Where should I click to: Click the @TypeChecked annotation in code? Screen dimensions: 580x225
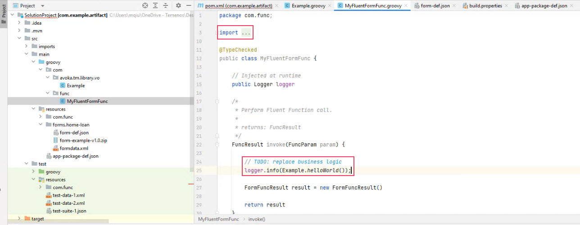pos(238,50)
